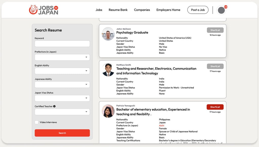This screenshot has width=259, height=147.
Task: Click the name Matthew Smith
Action: tap(123, 65)
